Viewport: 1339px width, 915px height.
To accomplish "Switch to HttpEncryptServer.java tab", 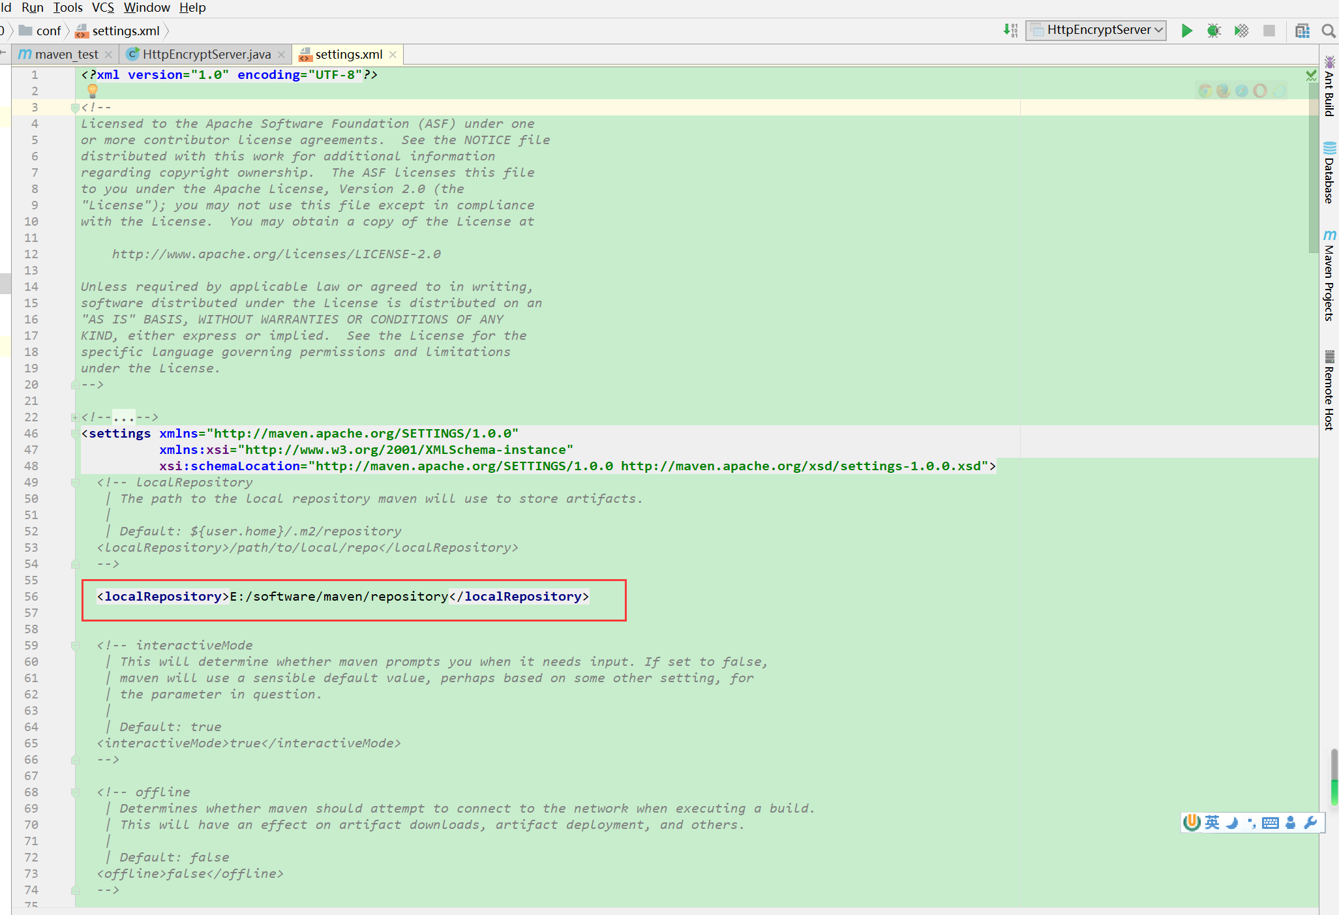I will (206, 54).
